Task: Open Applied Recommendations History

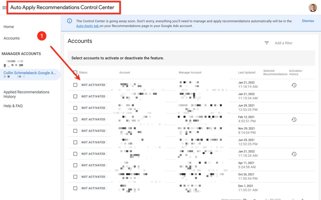Action: [26, 94]
